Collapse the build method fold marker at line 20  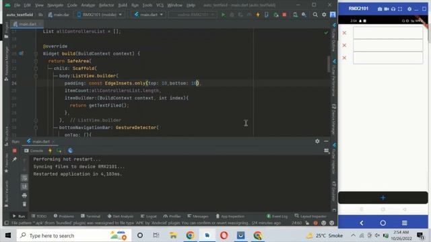[36, 54]
